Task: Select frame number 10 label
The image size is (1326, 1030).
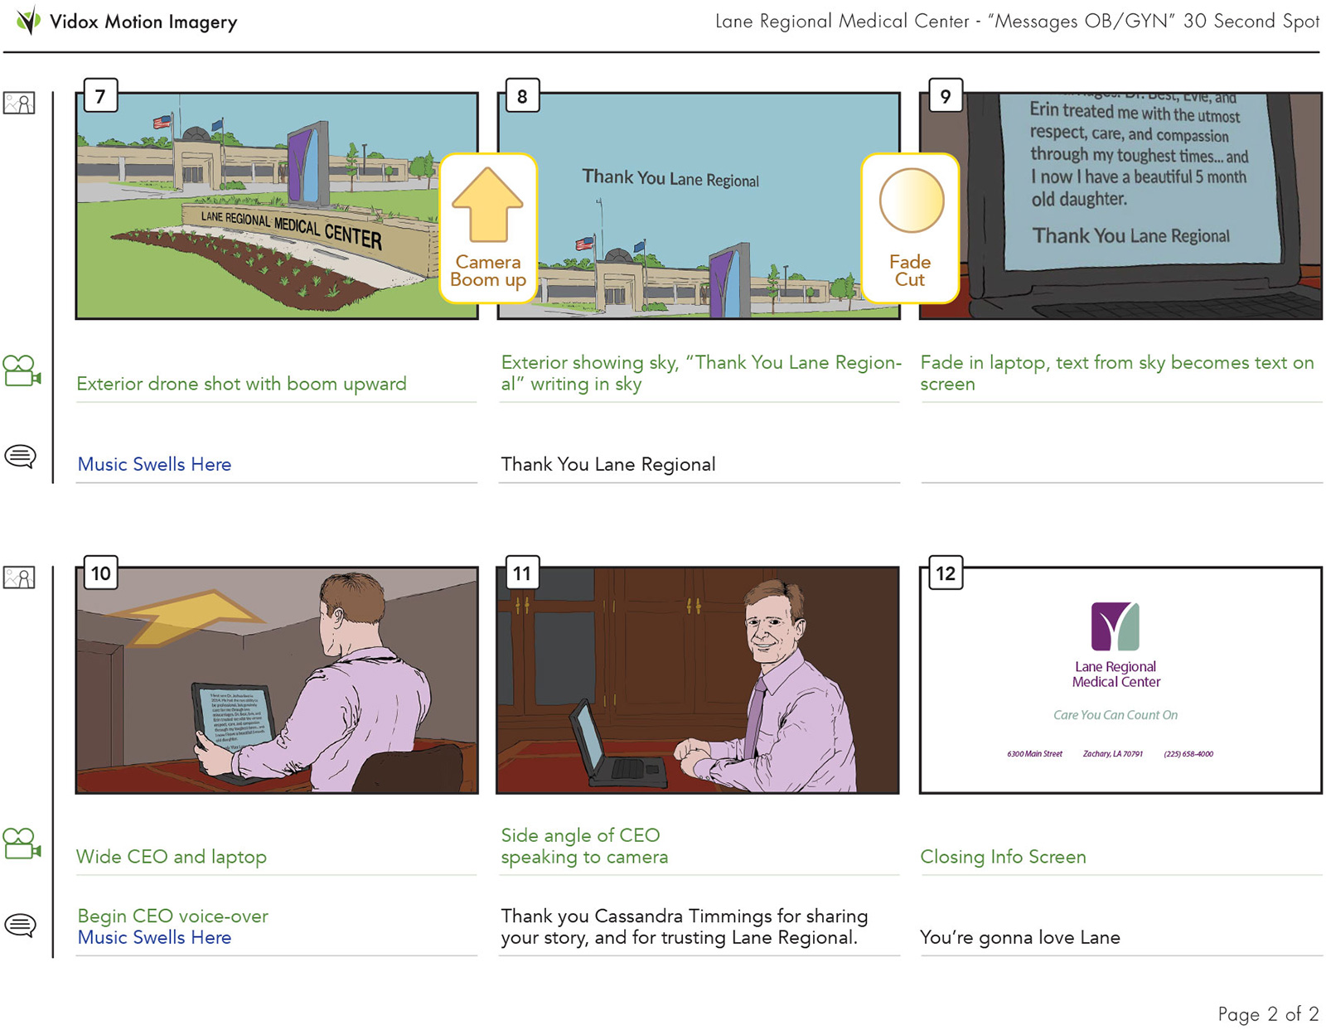Action: click(100, 573)
